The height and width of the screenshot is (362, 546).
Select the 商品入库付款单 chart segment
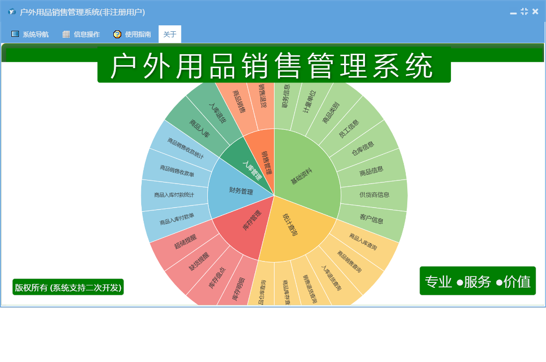(177, 219)
